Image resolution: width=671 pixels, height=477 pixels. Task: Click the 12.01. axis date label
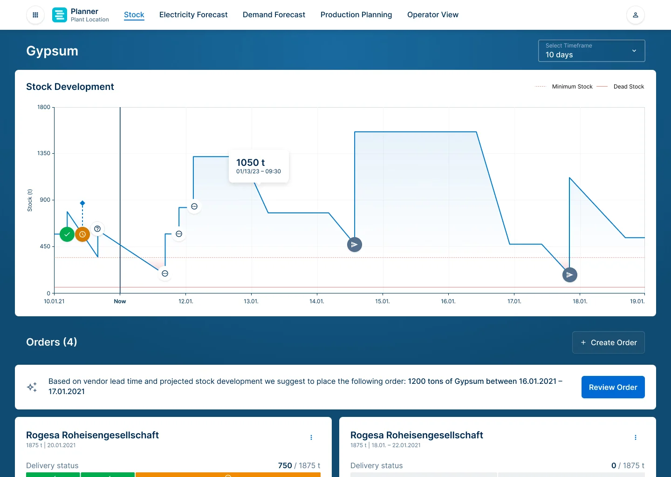pyautogui.click(x=186, y=301)
